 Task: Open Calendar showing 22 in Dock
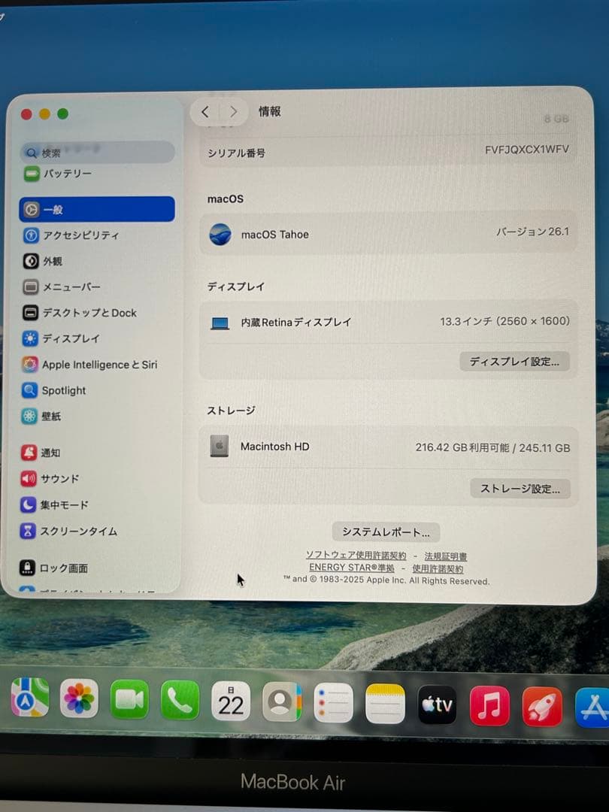(x=231, y=701)
